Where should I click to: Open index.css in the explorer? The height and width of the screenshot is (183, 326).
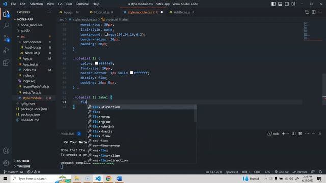[x=29, y=70]
